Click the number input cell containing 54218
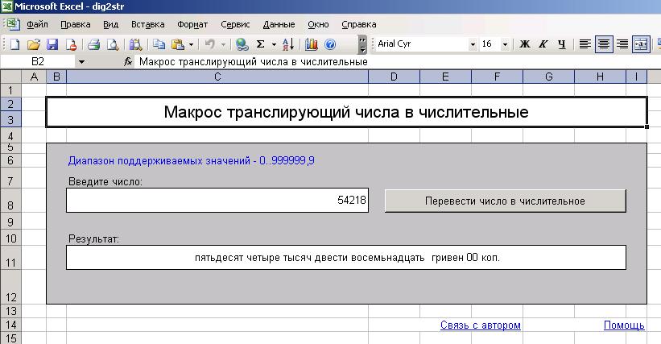661x344 pixels. pyautogui.click(x=217, y=200)
